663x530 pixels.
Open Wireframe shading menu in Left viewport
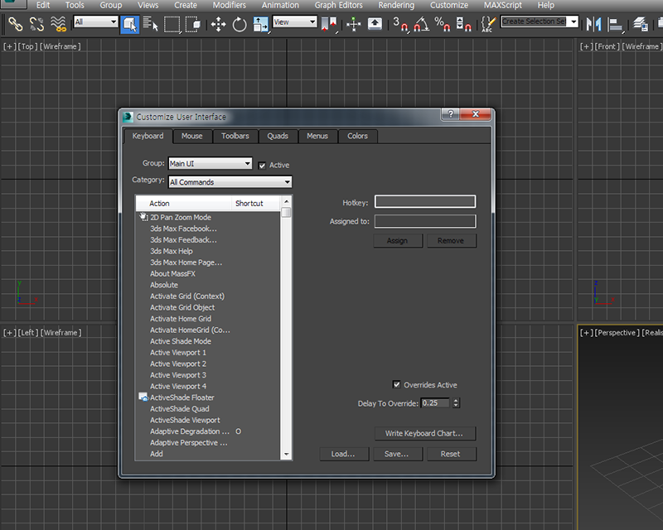pyautogui.click(x=60, y=333)
